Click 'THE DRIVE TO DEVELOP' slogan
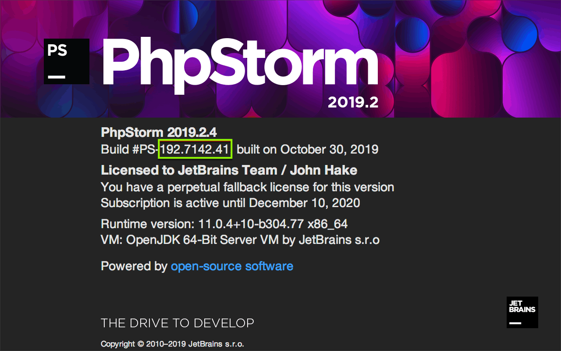The height and width of the screenshot is (351, 561). [x=178, y=323]
